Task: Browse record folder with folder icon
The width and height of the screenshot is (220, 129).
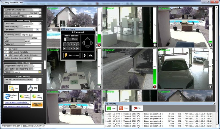Action: tap(40, 72)
